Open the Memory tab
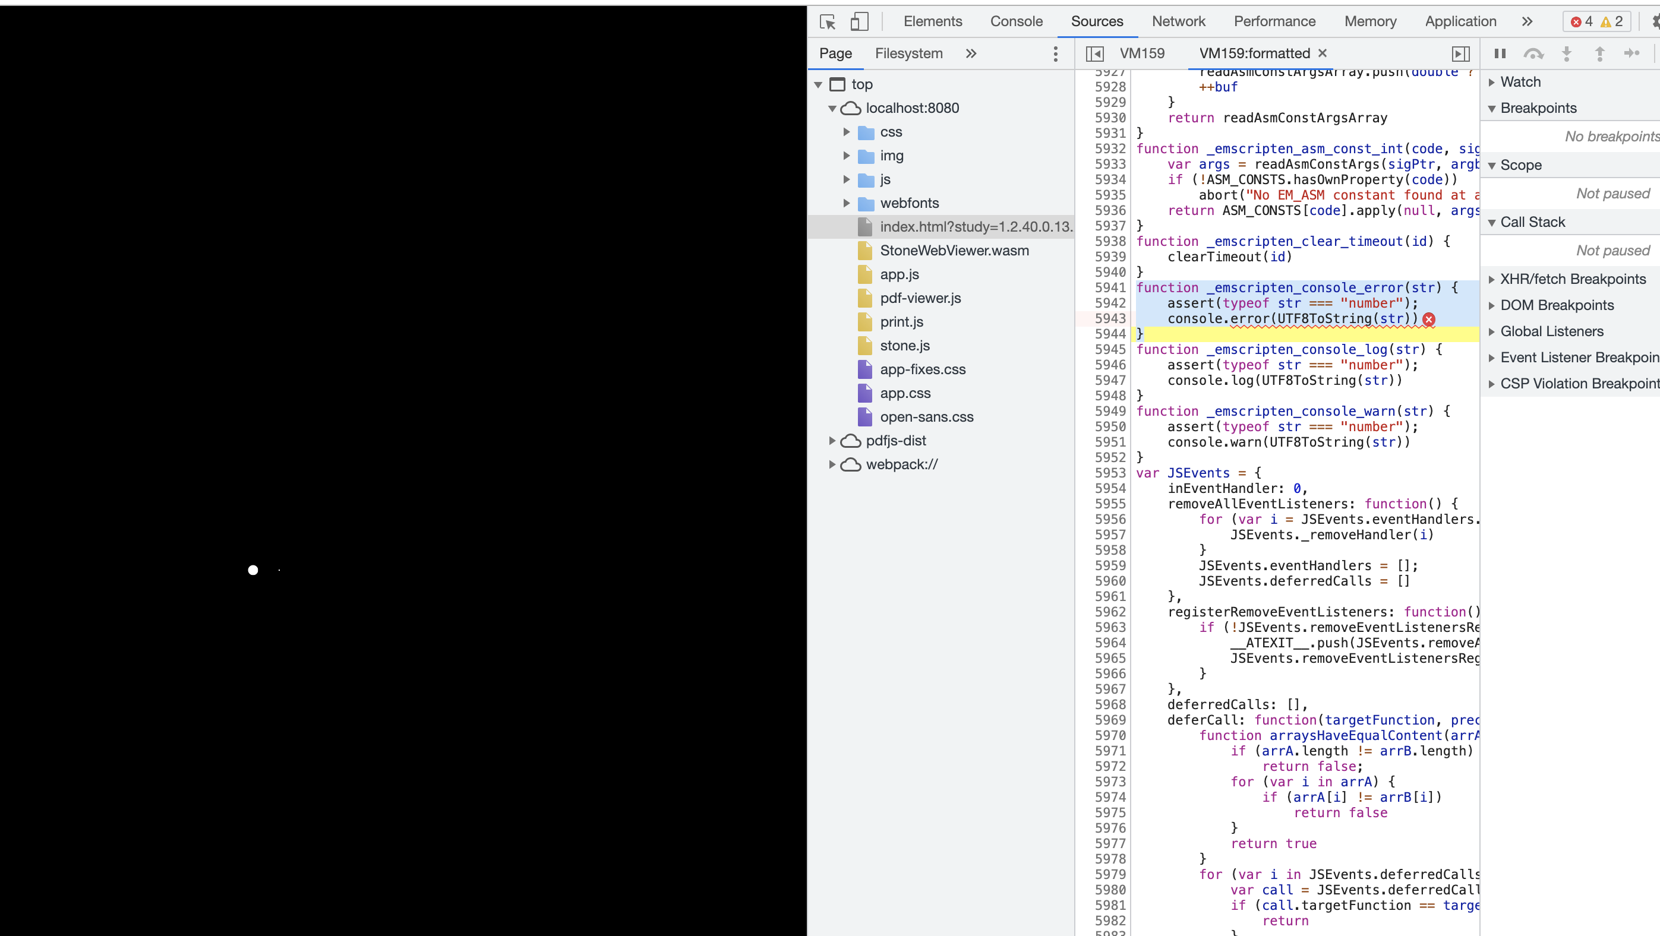This screenshot has width=1660, height=936. point(1371,21)
